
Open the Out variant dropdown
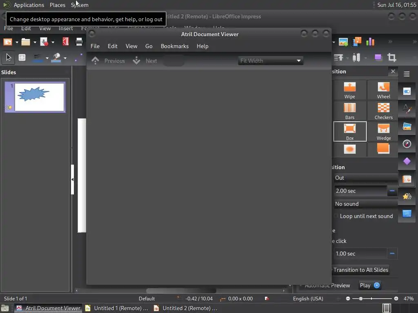tap(366, 178)
